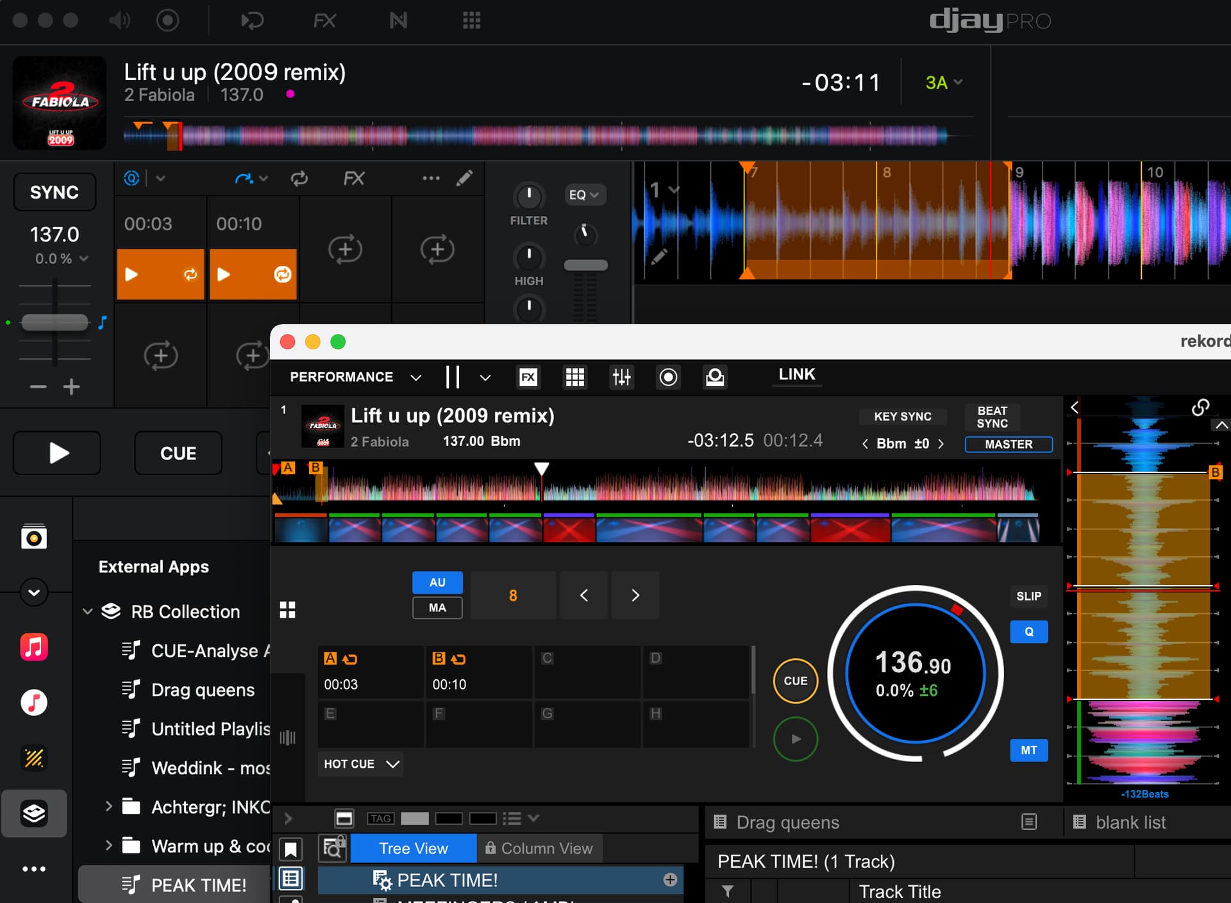Click the Neural Mix N icon in djay
The image size is (1231, 903).
click(398, 21)
